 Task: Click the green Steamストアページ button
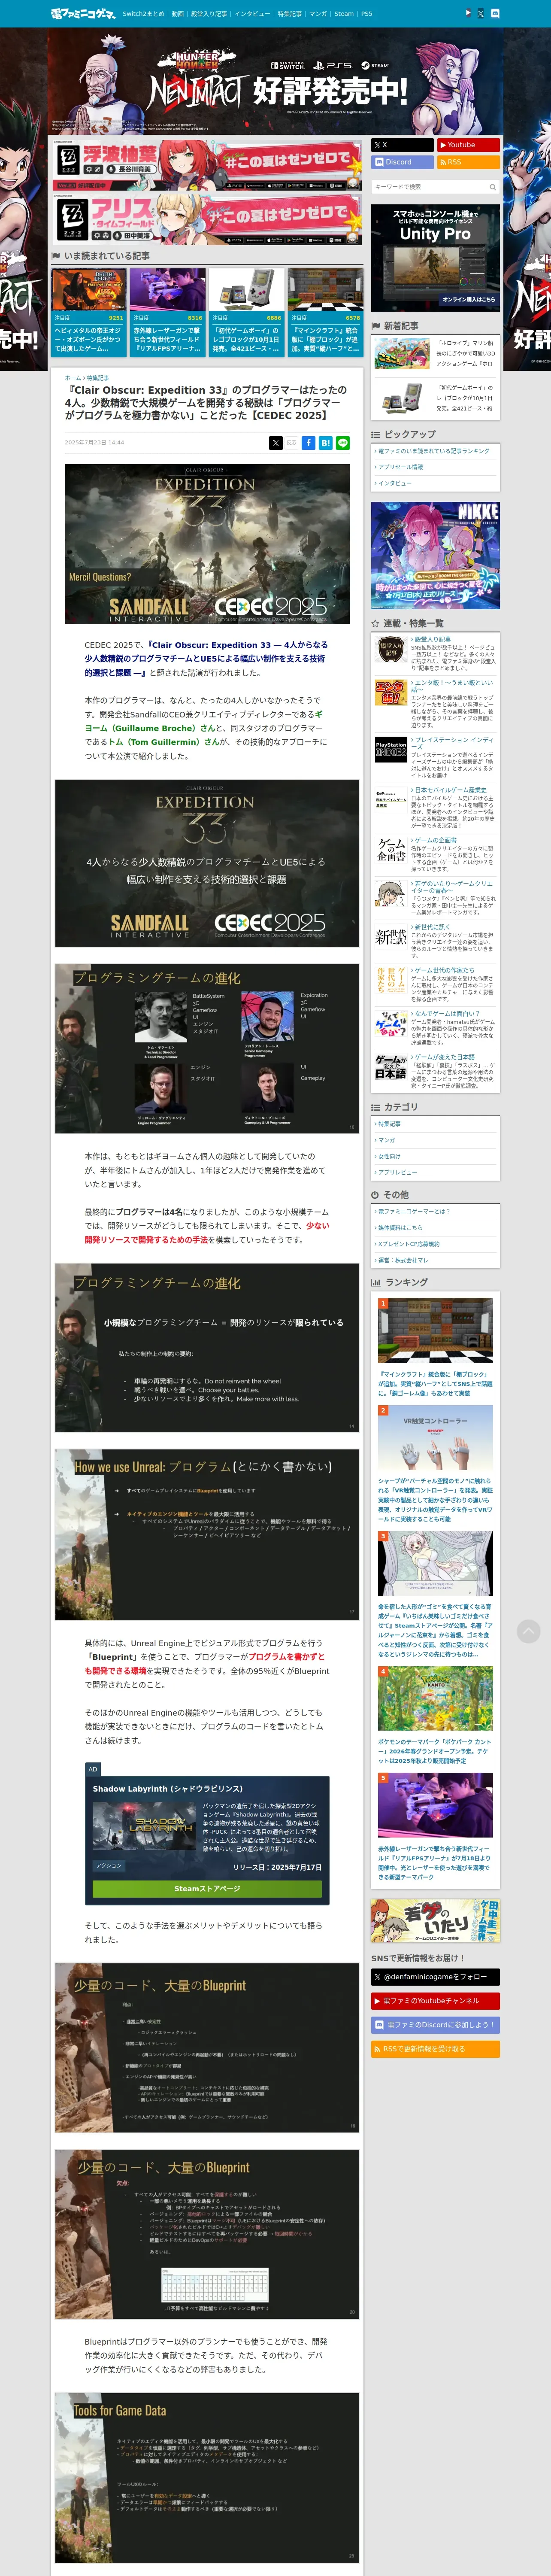(207, 1889)
